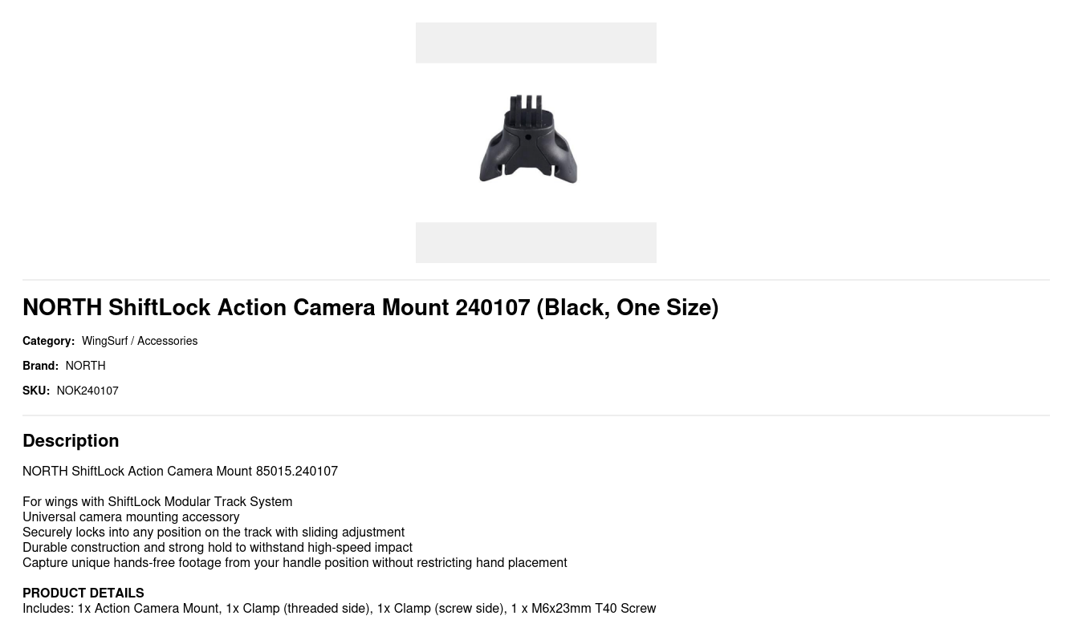Open the WingSurf category link

tap(104, 341)
